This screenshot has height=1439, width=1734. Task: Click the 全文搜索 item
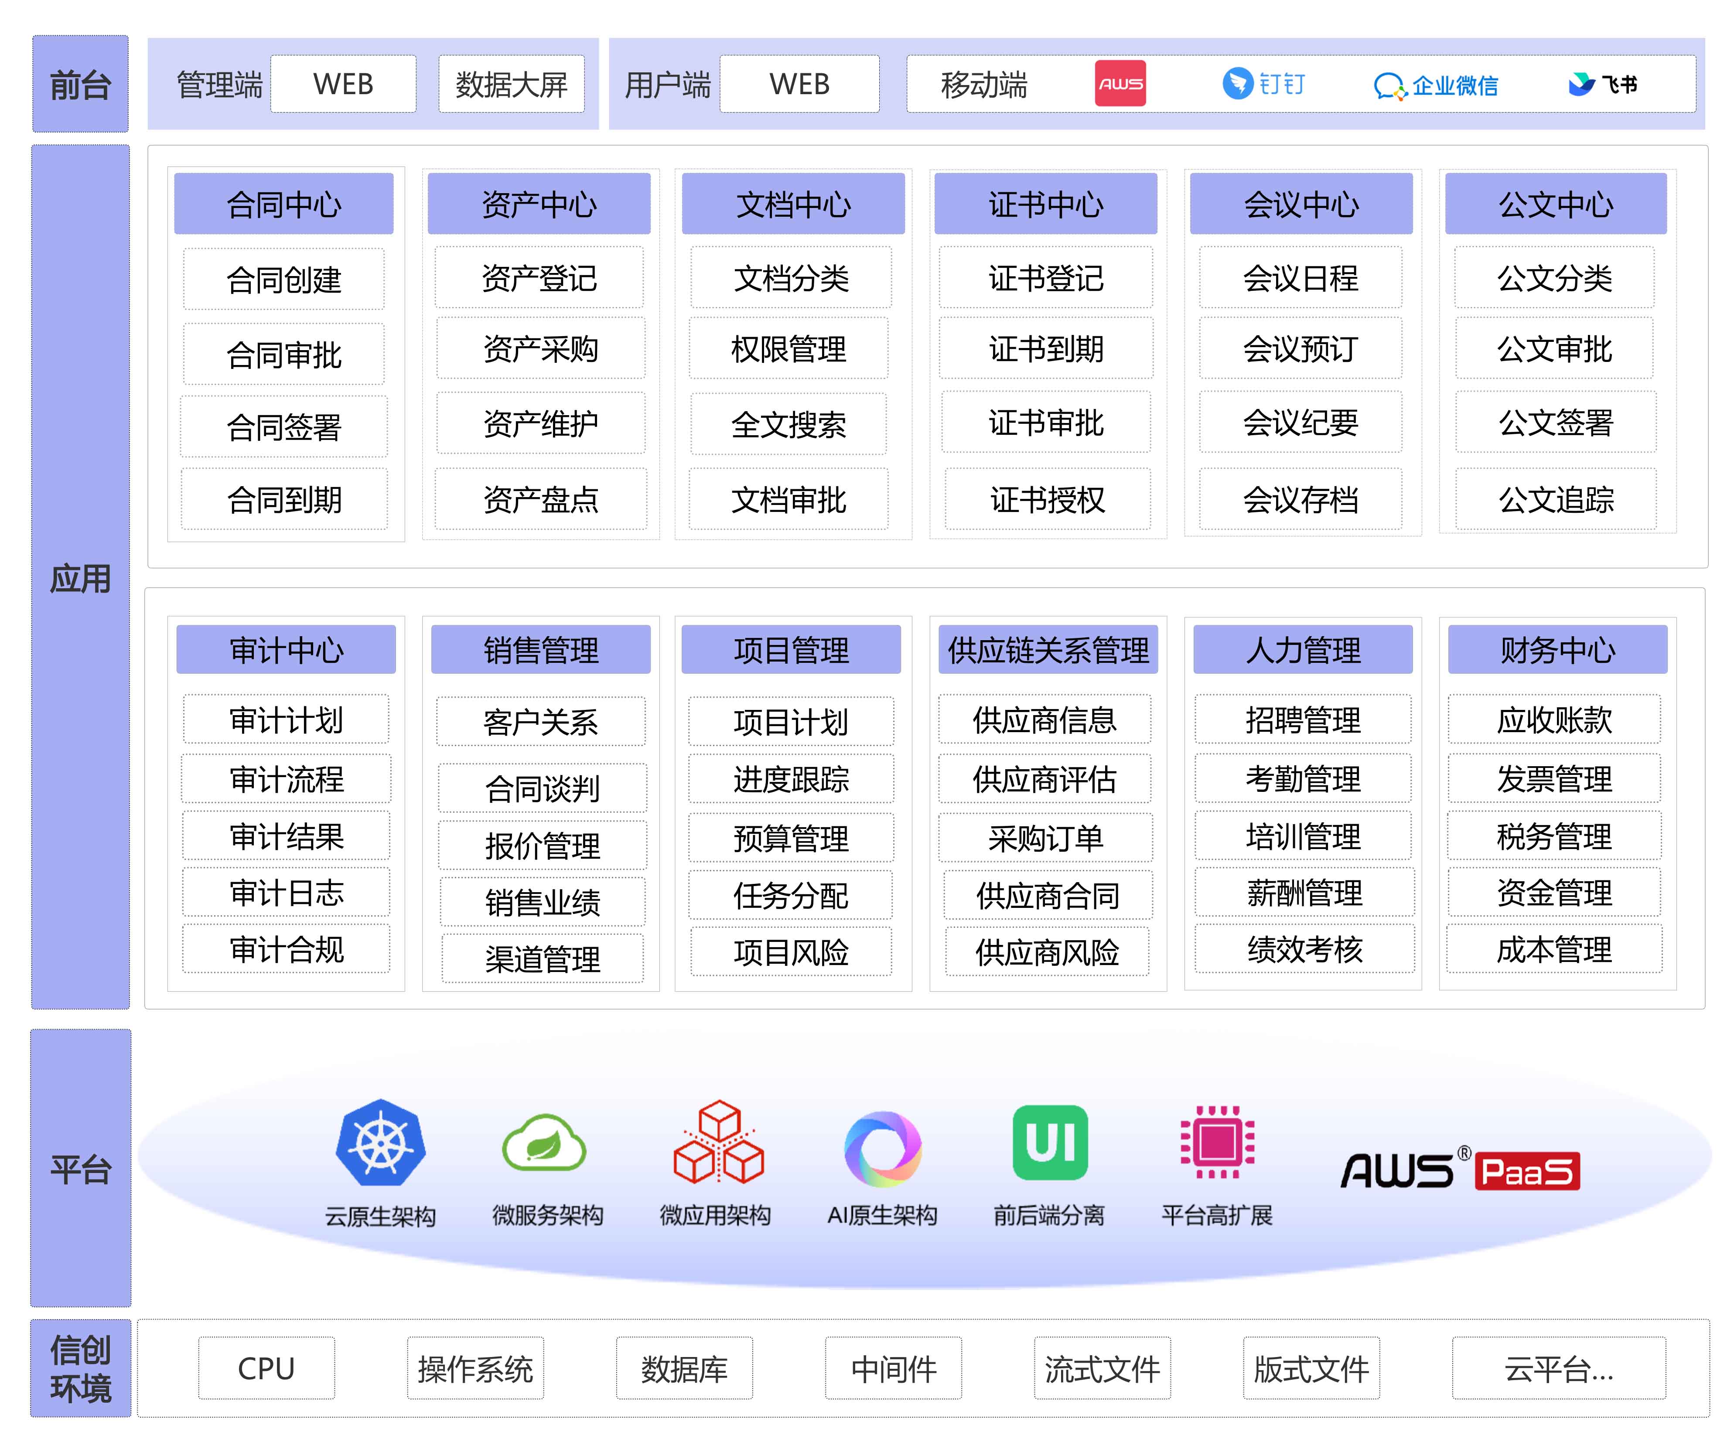point(788,424)
